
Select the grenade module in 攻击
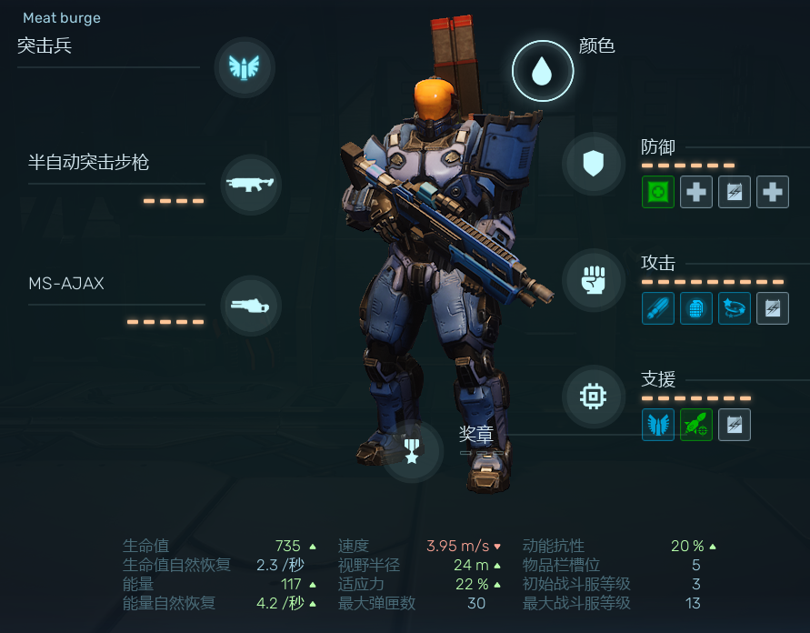(x=696, y=308)
